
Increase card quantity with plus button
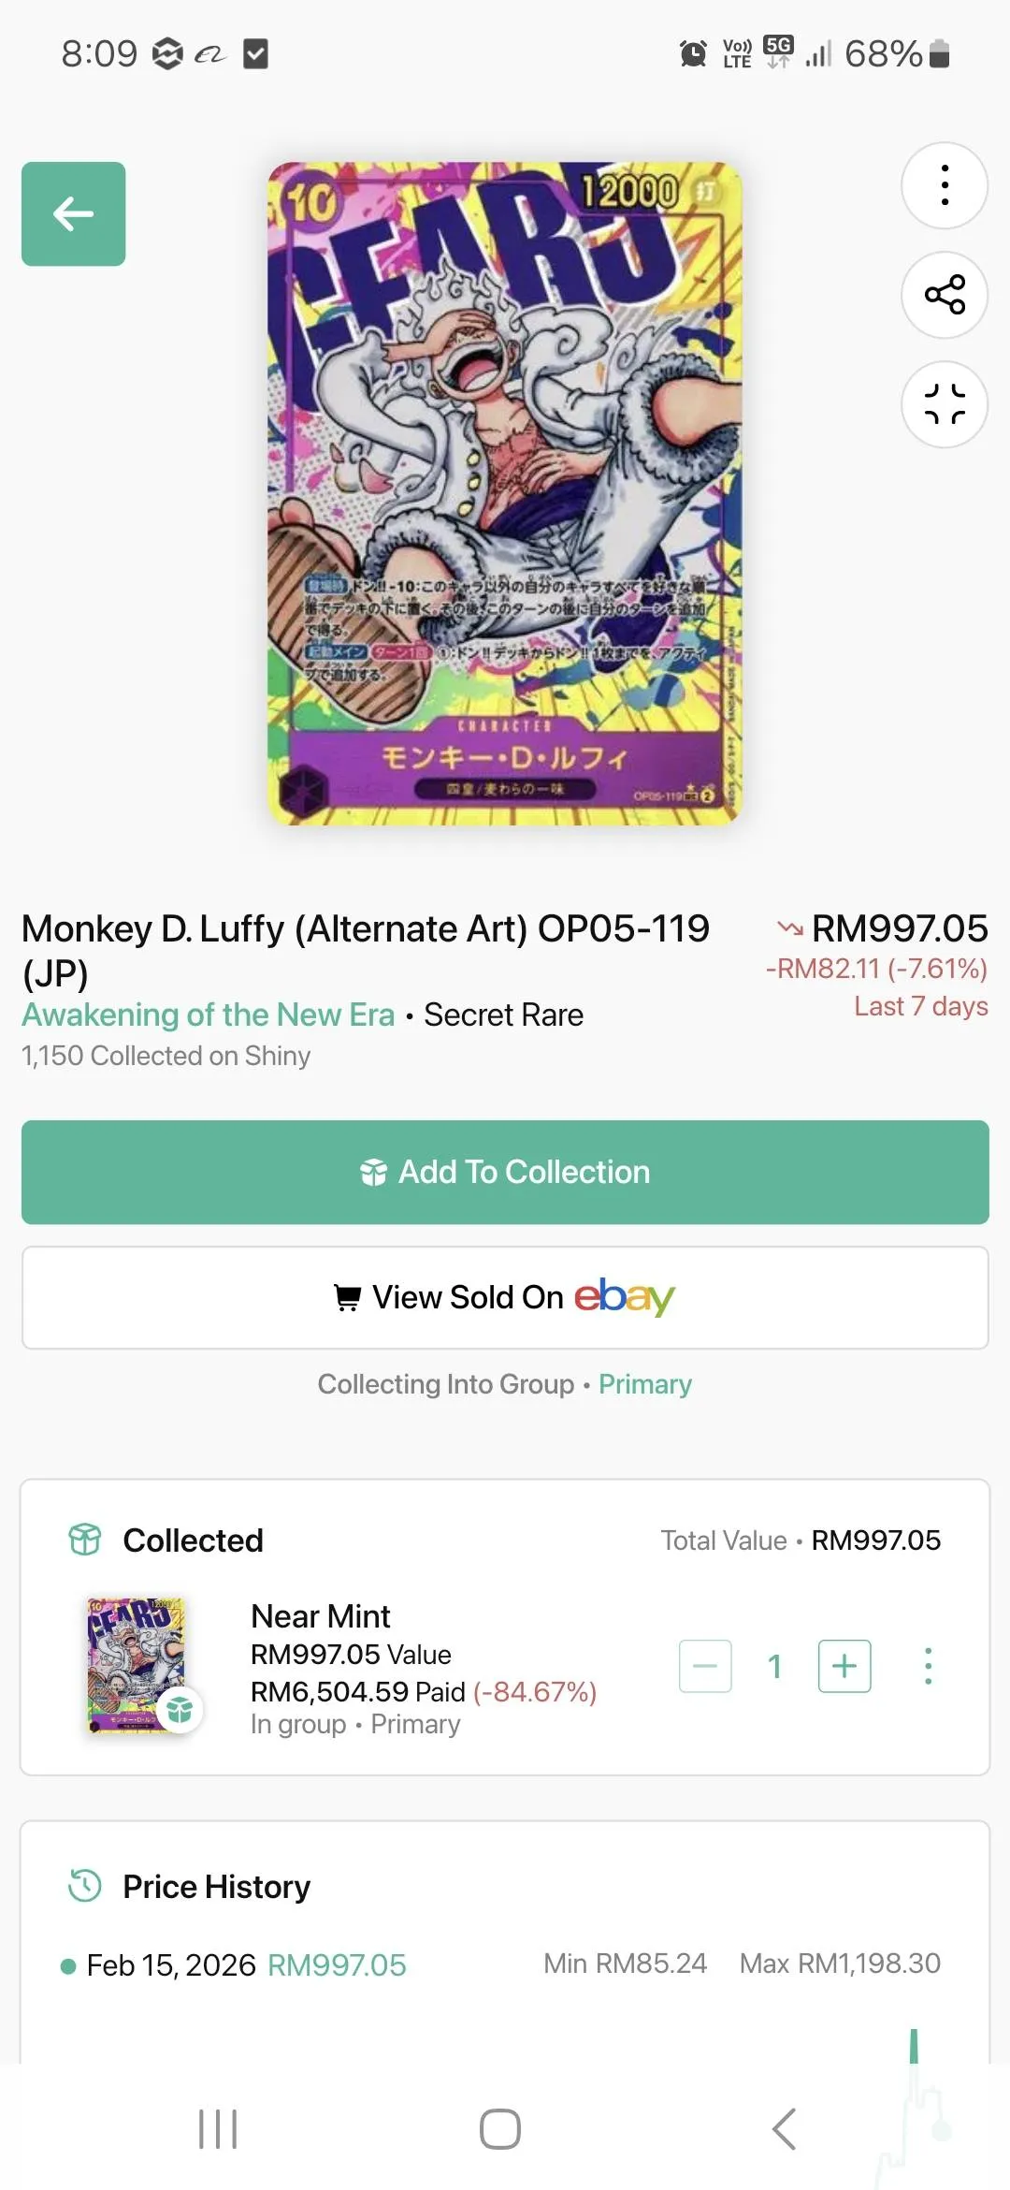[844, 1666]
